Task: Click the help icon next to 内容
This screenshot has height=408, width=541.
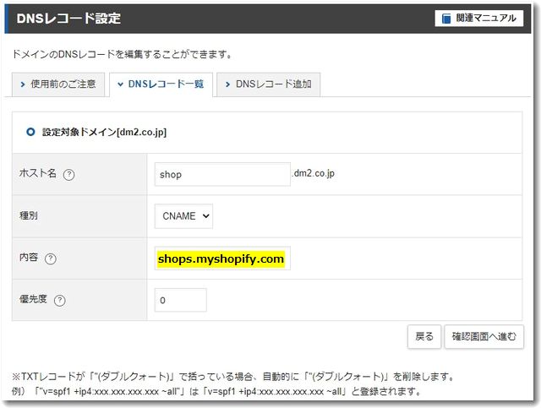Action: [x=51, y=259]
